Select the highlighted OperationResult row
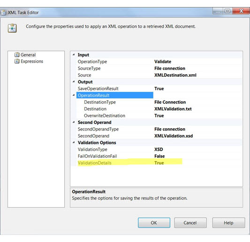The width and height of the screenshot is (250, 242). click(x=114, y=95)
